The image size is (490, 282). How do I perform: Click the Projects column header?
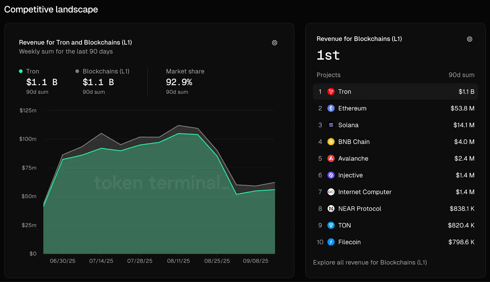(x=328, y=75)
